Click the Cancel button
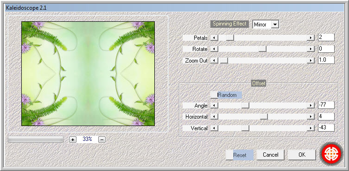349x171 pixels. pyautogui.click(x=270, y=155)
